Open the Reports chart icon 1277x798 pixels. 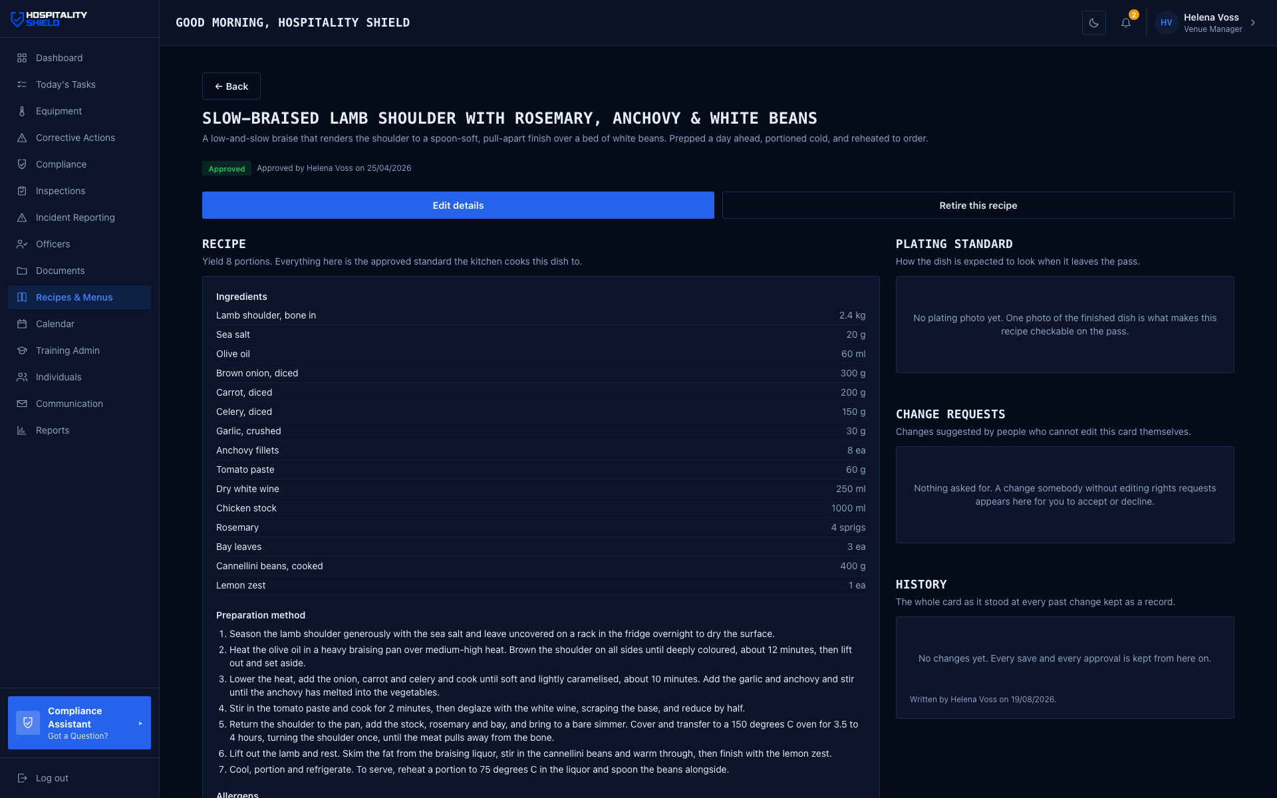coord(22,430)
